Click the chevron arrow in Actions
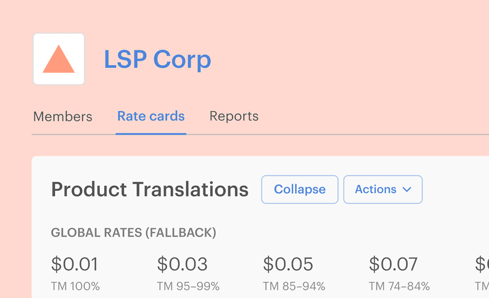 (x=407, y=190)
